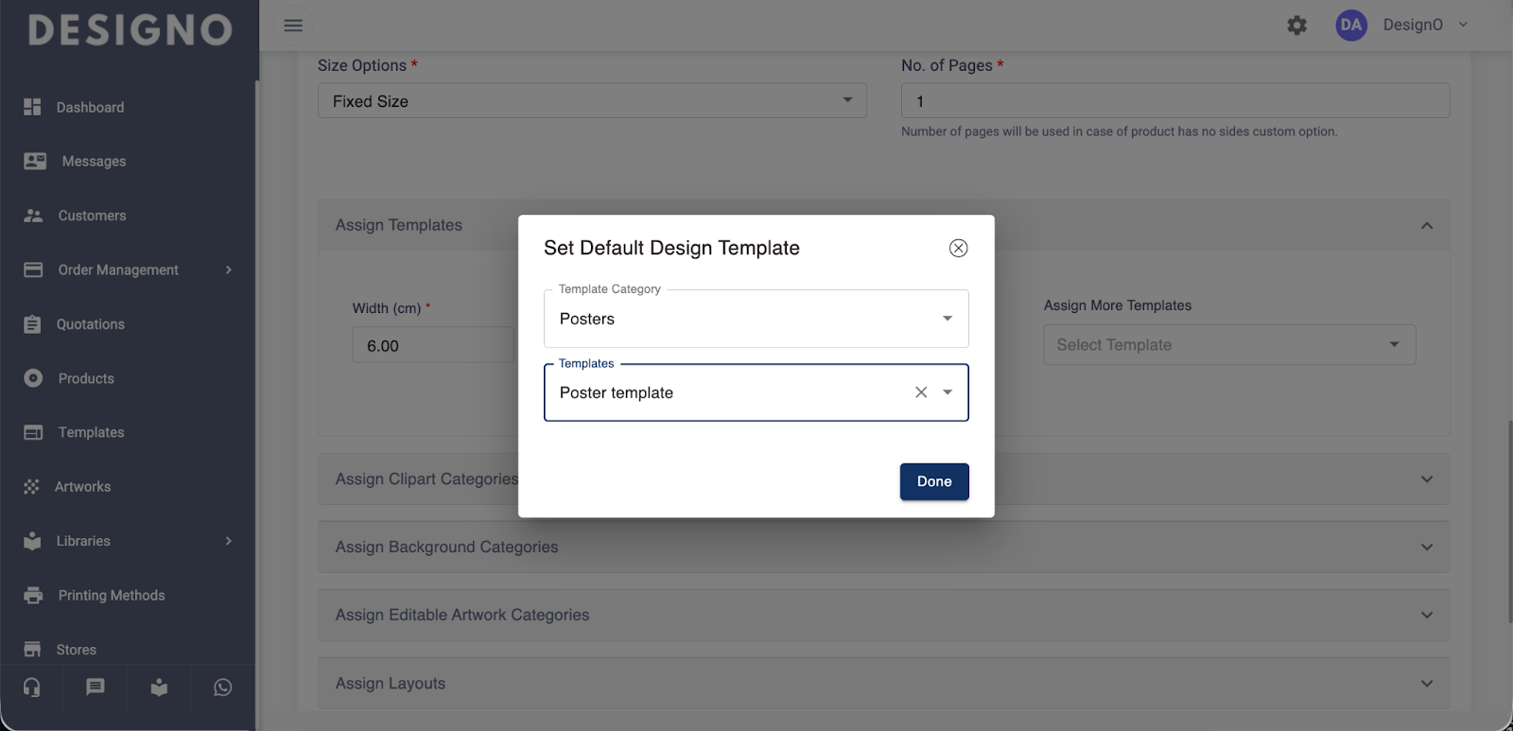The image size is (1513, 731).
Task: Click the Done button
Action: [934, 481]
